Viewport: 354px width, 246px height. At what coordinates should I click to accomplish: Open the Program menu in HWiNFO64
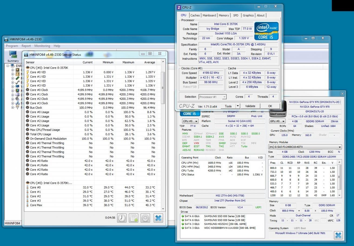[12, 46]
